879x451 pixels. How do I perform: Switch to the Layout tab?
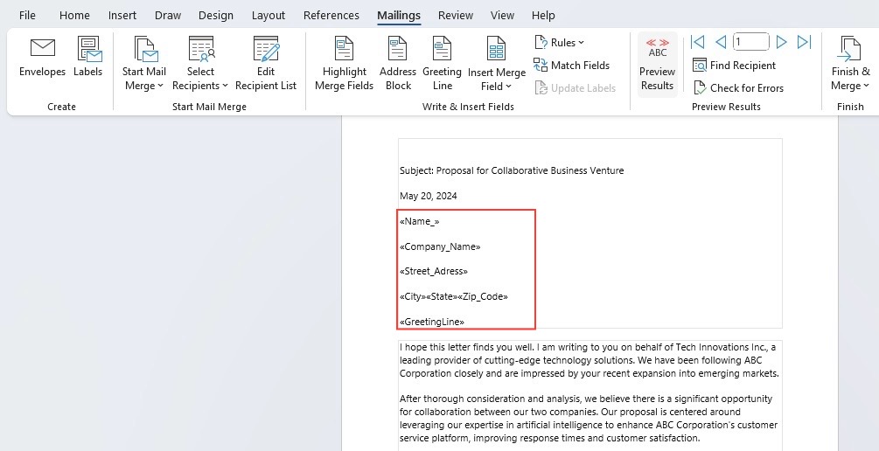[x=269, y=15]
